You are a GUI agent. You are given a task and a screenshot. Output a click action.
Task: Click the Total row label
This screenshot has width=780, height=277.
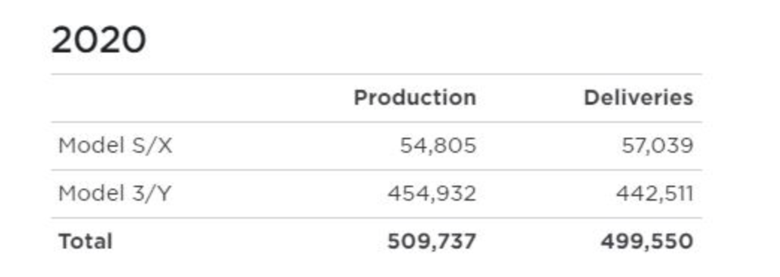click(85, 241)
